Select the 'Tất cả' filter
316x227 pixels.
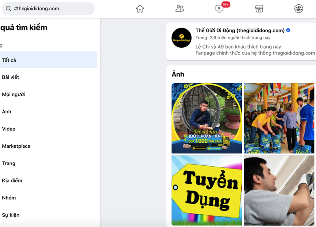[48, 60]
